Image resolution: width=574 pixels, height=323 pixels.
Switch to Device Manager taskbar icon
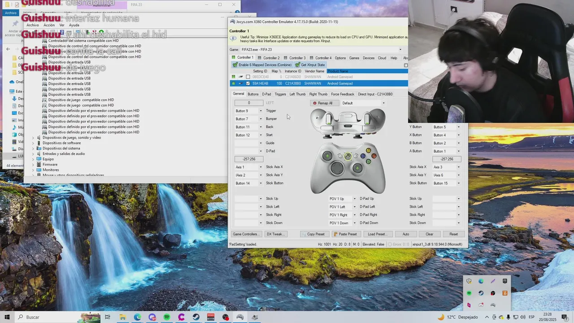pyautogui.click(x=255, y=317)
